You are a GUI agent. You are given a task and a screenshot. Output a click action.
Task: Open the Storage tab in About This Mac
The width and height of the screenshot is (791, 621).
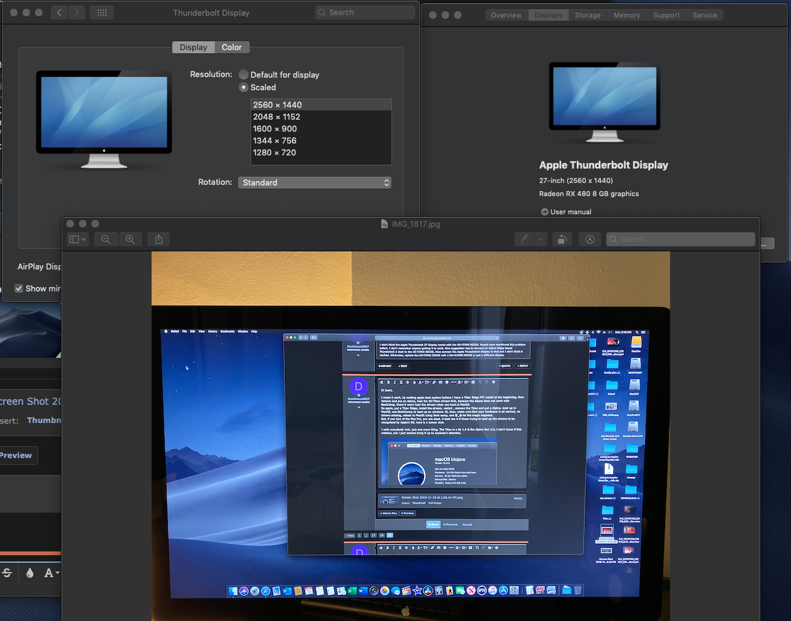pos(587,15)
